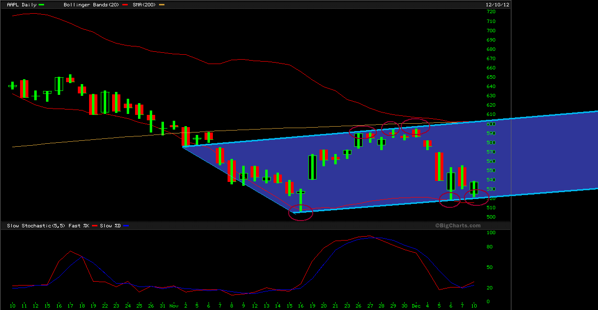Click the 31 date axis label

tap(162, 306)
